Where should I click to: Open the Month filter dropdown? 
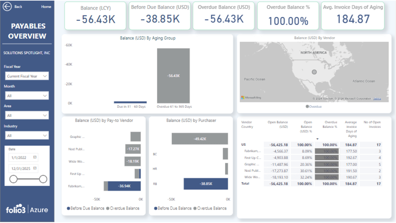27,96
